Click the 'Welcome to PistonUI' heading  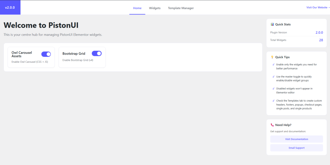(41, 25)
